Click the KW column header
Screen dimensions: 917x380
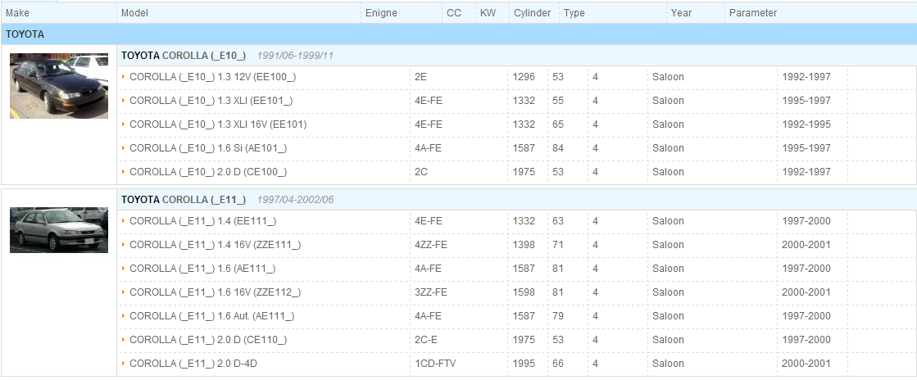pos(488,13)
